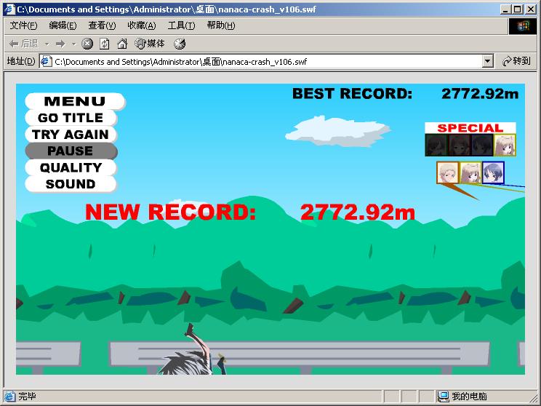Click the Home toolbar icon
The image size is (541, 406).
(x=122, y=44)
